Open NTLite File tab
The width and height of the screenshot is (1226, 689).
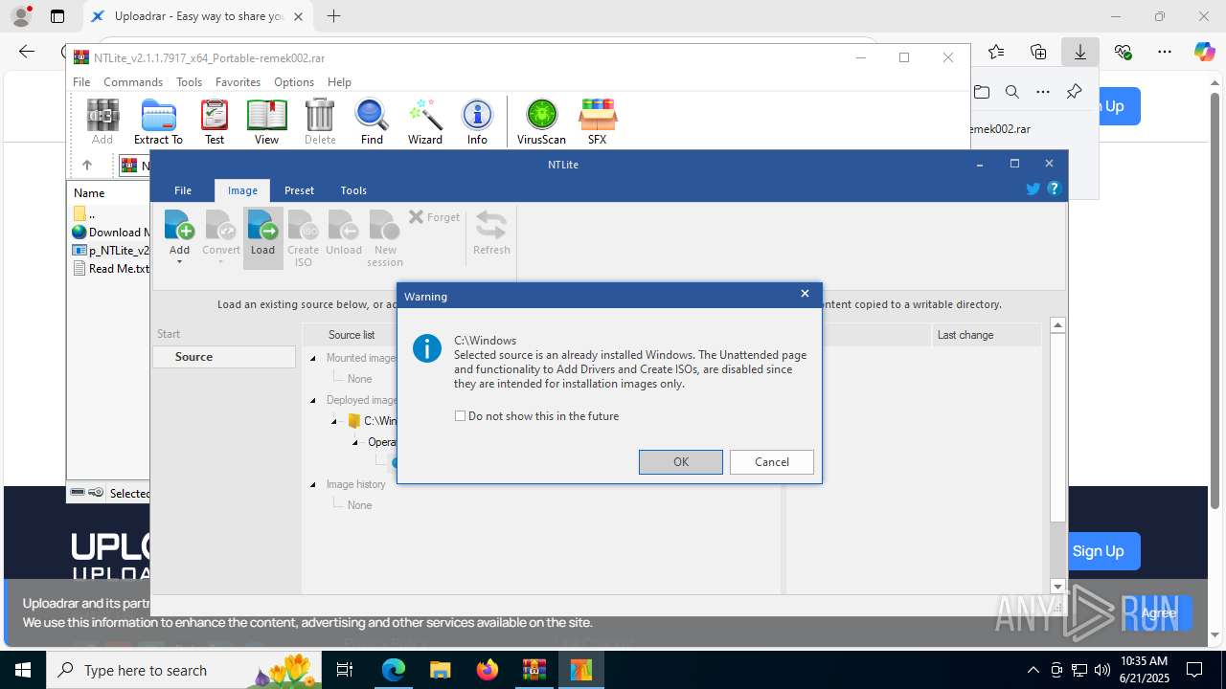183,190
